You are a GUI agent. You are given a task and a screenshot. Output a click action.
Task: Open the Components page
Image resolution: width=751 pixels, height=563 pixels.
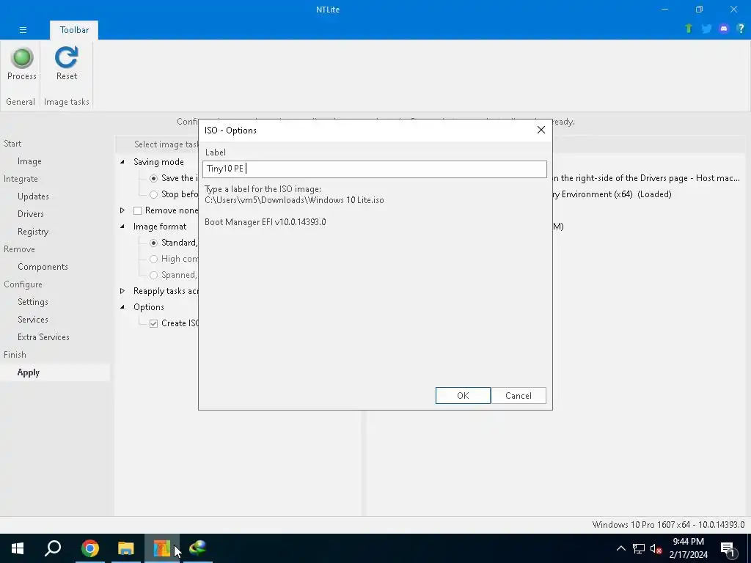click(x=43, y=267)
